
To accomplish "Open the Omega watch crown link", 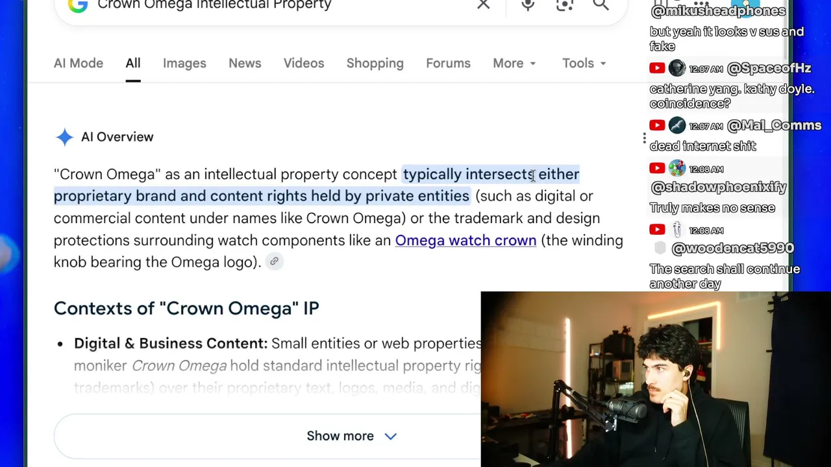I will 465,240.
